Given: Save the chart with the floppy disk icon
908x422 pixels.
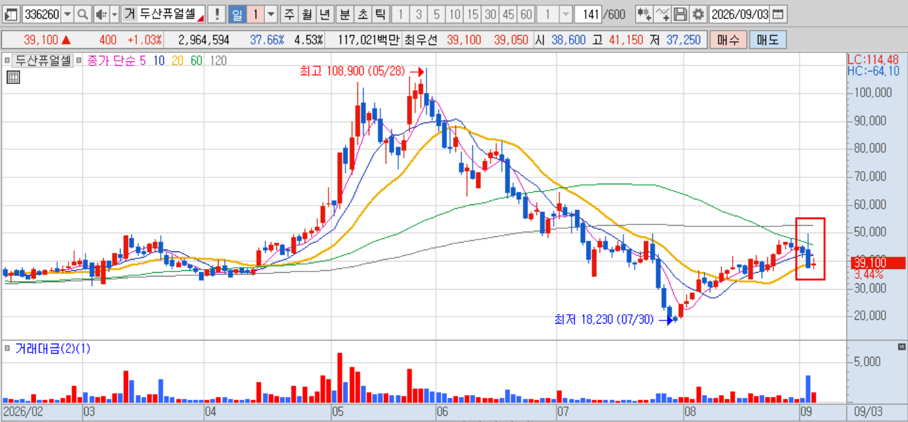Looking at the screenshot, I should pos(680,14).
